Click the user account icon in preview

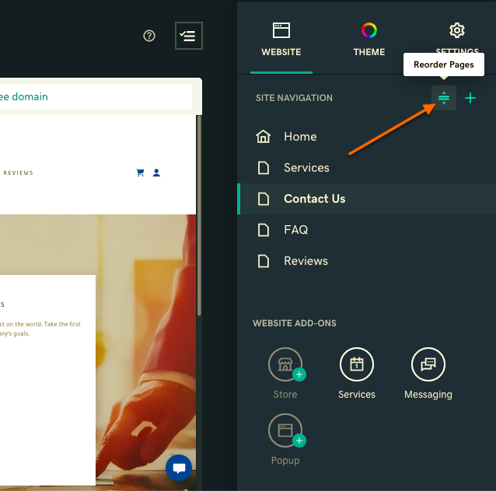[x=156, y=173]
